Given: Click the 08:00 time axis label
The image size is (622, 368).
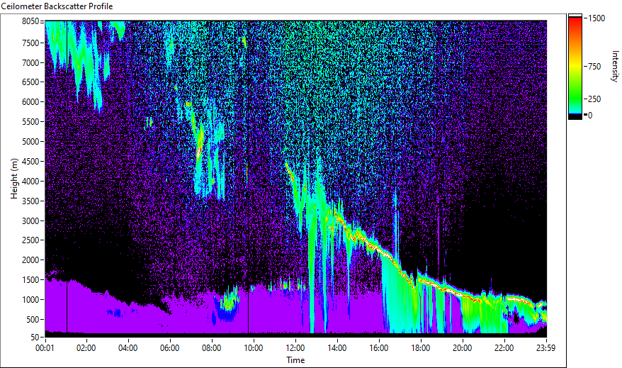Looking at the screenshot, I should pyautogui.click(x=211, y=348).
